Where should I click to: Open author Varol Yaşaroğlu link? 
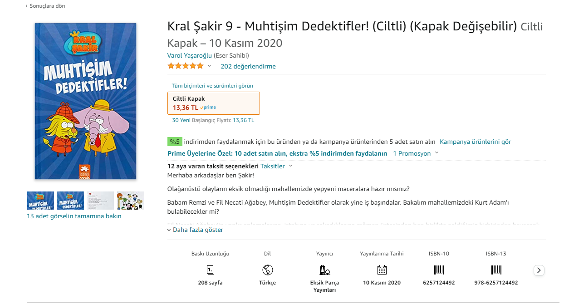click(x=190, y=55)
